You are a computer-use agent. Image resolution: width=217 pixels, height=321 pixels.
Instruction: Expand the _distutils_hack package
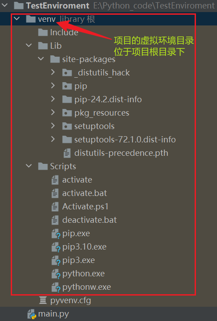coord(53,72)
